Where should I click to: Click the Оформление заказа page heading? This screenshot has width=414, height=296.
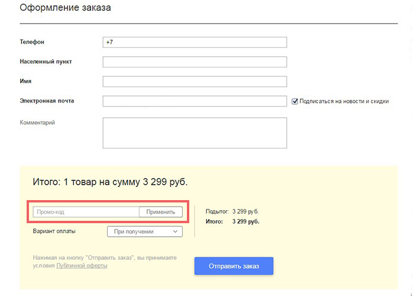(x=65, y=7)
